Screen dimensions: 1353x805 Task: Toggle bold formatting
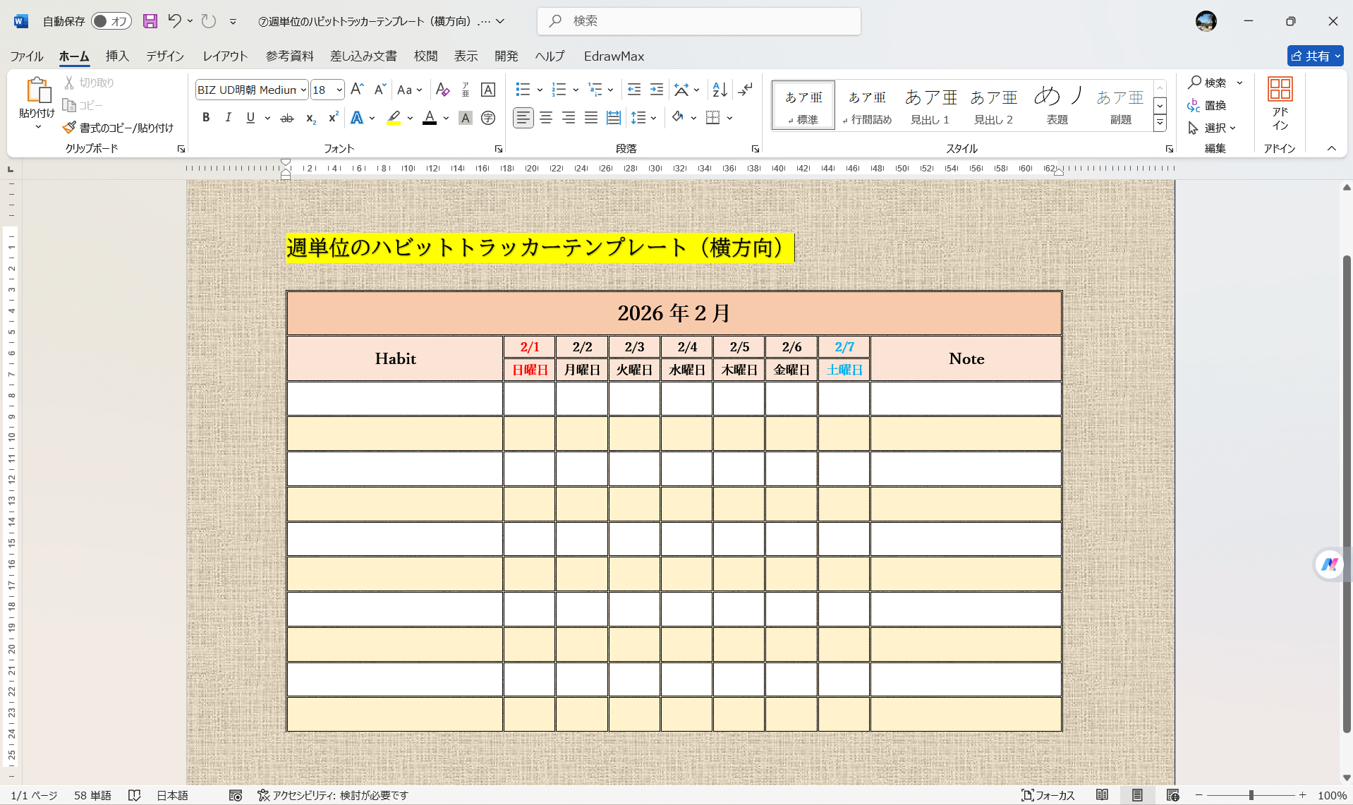tap(206, 118)
